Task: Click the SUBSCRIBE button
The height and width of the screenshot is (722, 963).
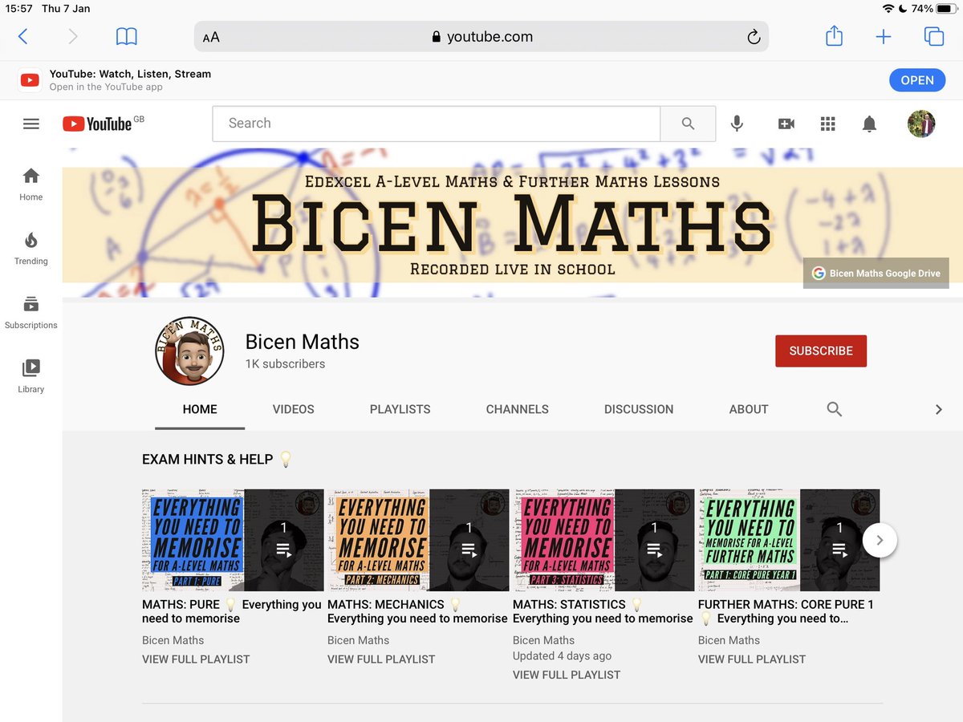Action: click(821, 351)
